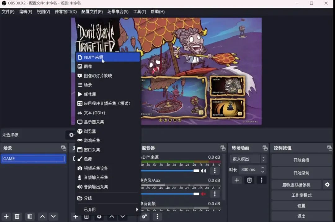
Task: Open source properties via the gear icon
Action: 99,217
